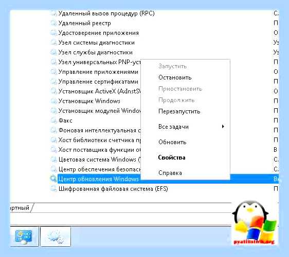
Task: Click gear icon beside Управление сертификатами
Action: click(53, 82)
